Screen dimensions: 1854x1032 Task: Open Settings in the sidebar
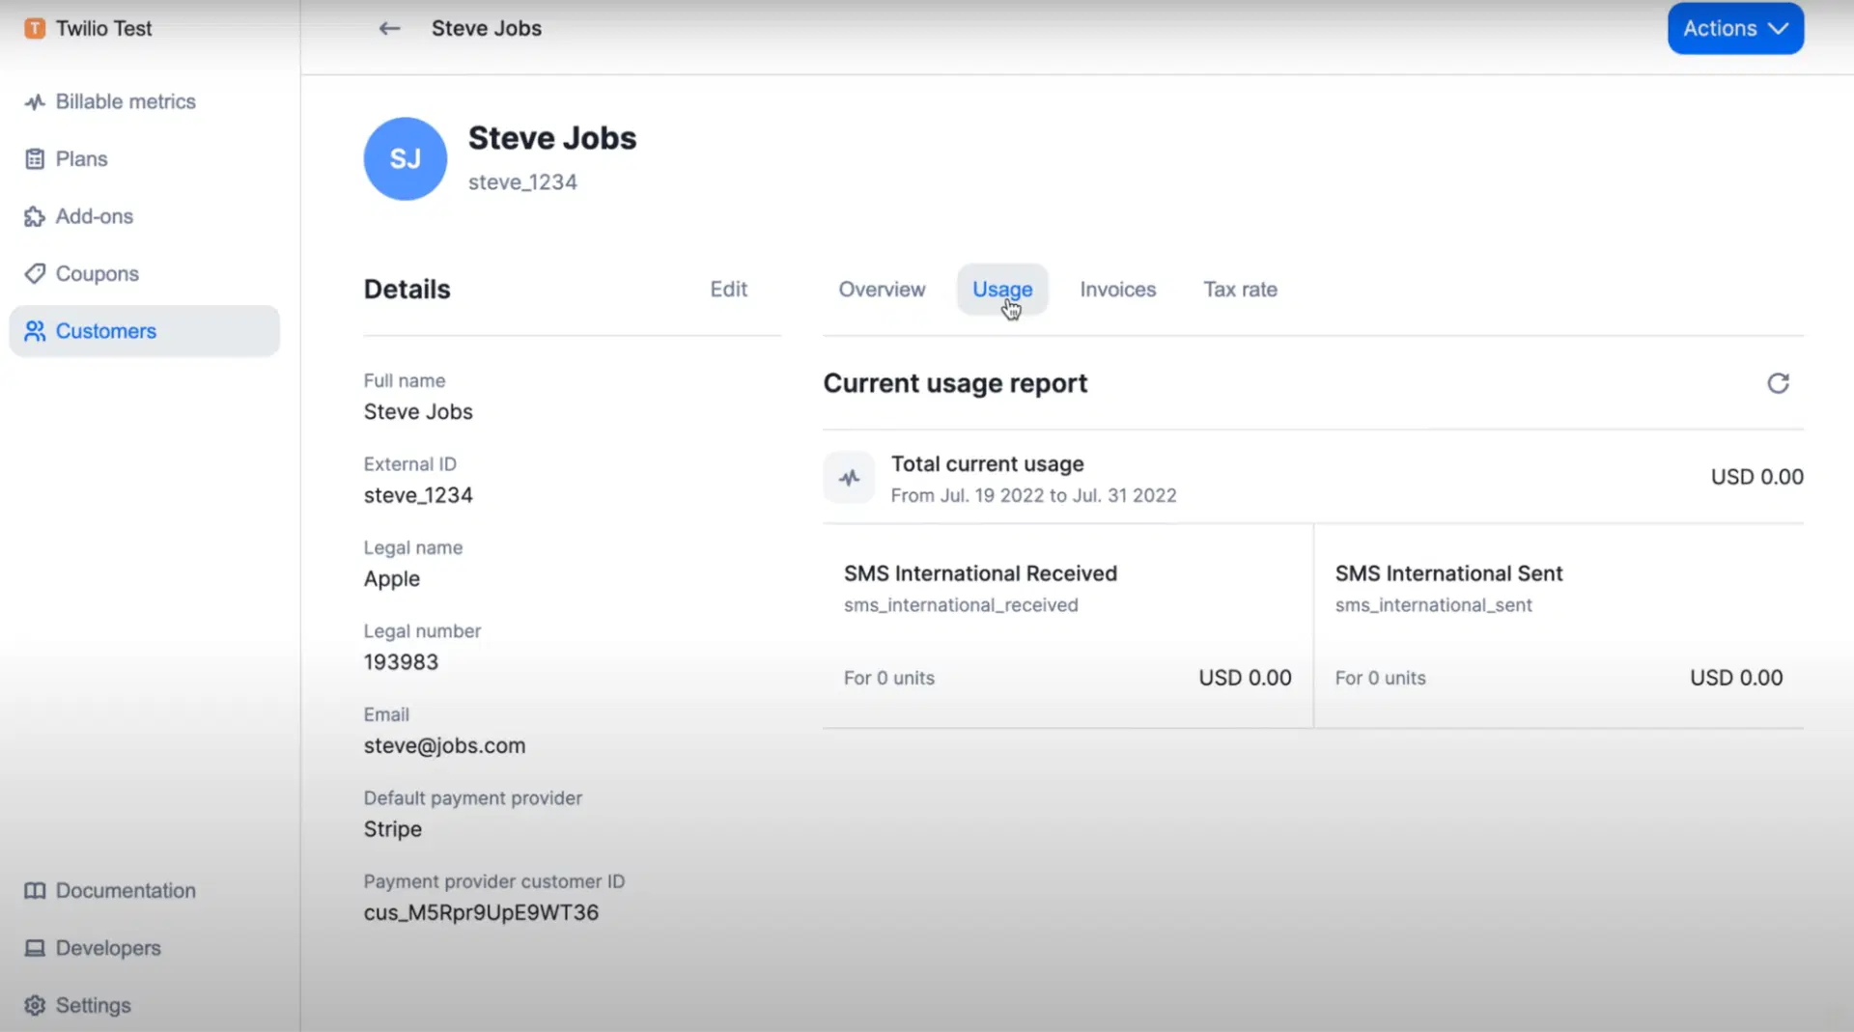coord(145,1005)
